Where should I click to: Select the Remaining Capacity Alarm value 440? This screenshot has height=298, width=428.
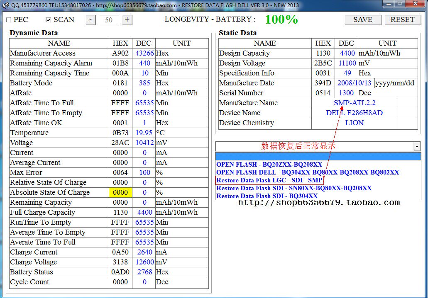144,63
